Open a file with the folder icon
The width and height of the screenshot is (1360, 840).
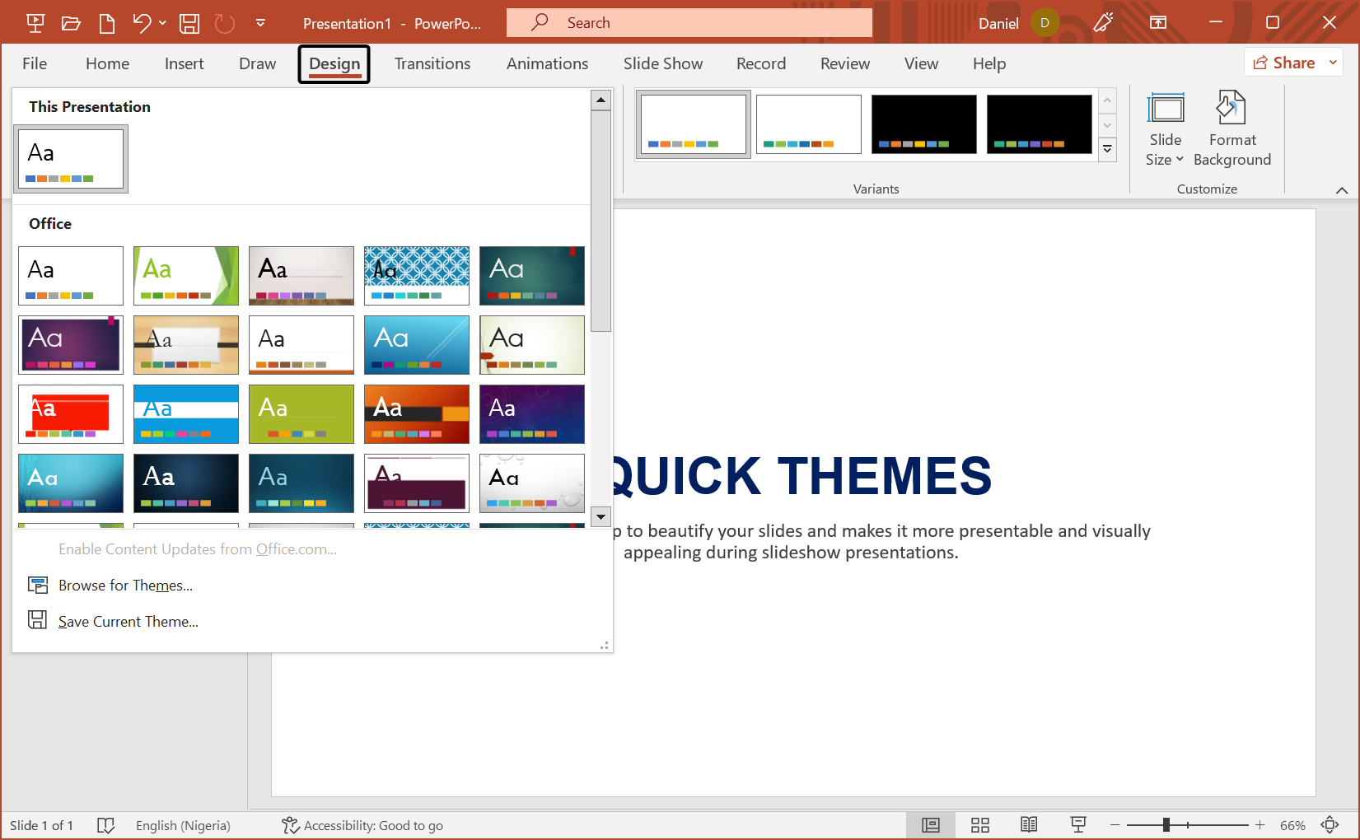point(71,22)
